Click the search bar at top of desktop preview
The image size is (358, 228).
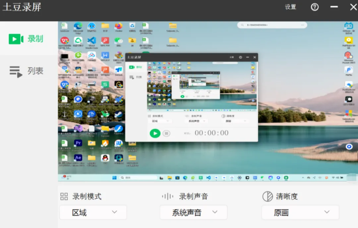pos(272,25)
